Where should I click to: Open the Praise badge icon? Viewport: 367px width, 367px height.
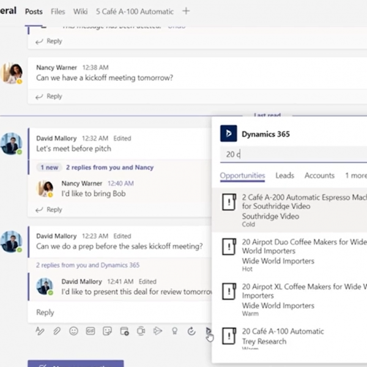point(174,331)
